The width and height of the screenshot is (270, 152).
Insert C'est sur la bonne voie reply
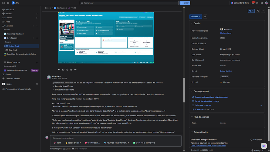(x=144, y=143)
